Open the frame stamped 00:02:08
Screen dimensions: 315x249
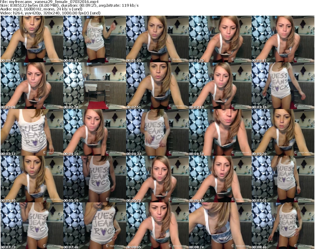point(32,86)
